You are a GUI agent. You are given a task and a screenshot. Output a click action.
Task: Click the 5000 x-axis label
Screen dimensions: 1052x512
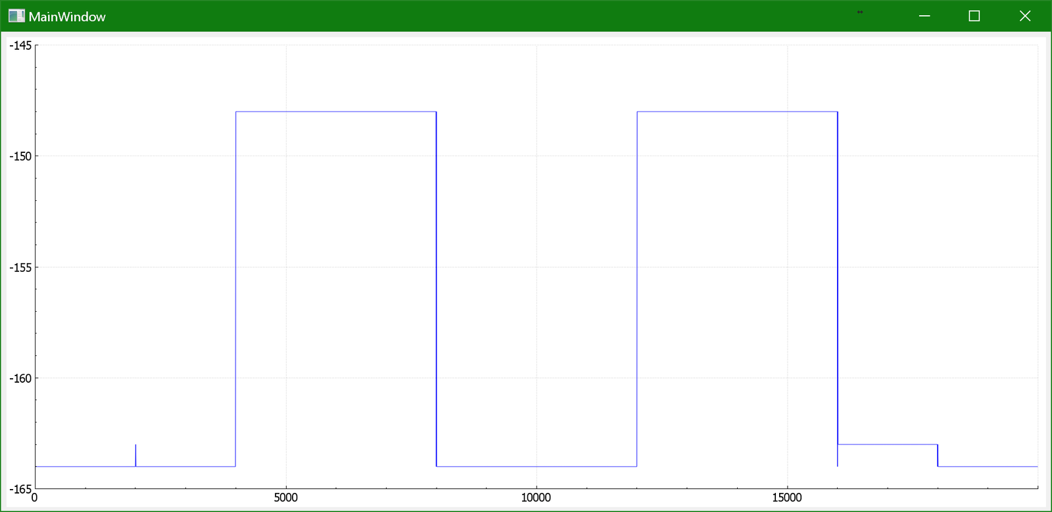[x=286, y=498]
